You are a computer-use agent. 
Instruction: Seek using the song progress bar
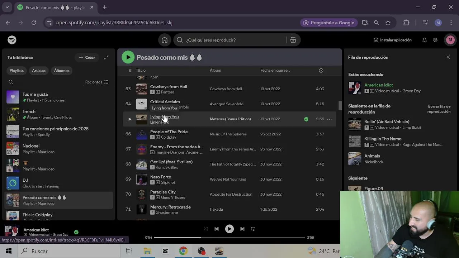pyautogui.click(x=229, y=237)
